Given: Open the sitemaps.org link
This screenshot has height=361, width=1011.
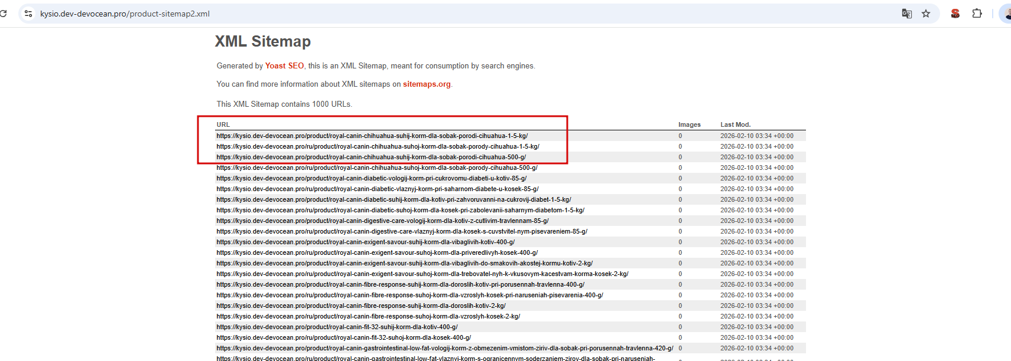Looking at the screenshot, I should pos(427,84).
